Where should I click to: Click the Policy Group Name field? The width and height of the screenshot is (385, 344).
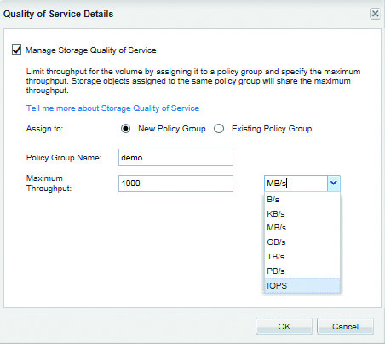point(175,157)
